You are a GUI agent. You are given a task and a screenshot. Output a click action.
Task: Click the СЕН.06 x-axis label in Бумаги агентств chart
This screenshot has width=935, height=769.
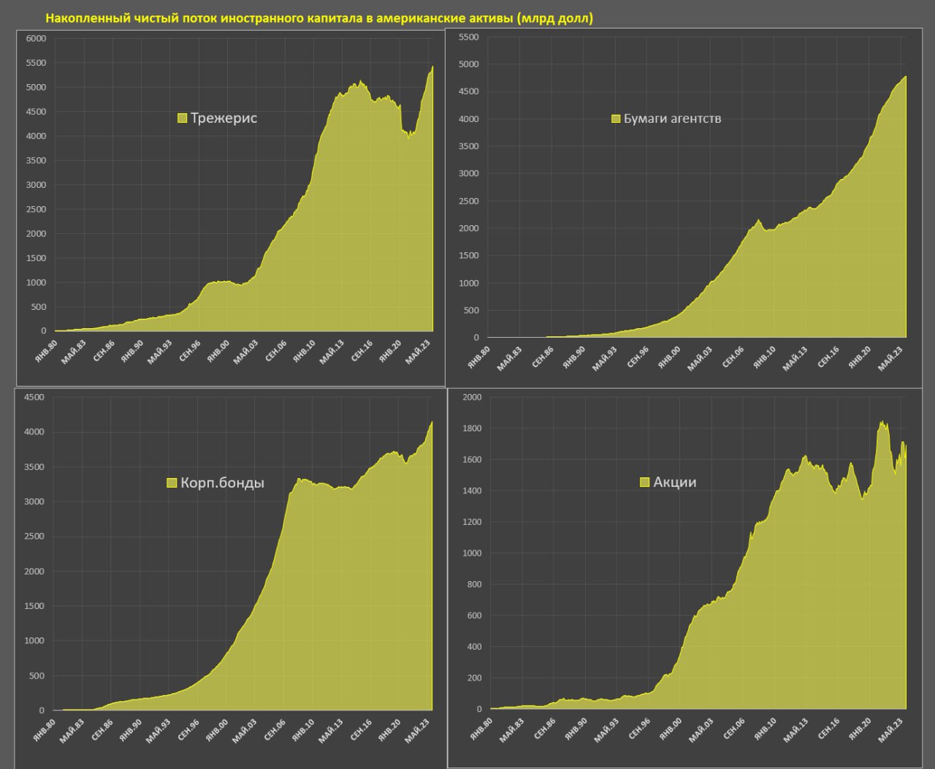(x=733, y=357)
